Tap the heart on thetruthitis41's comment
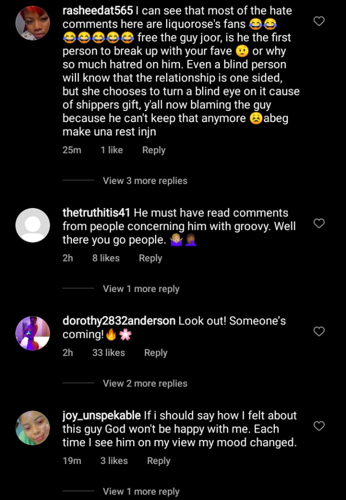Viewport: 346px width, 500px height. pyautogui.click(x=319, y=223)
